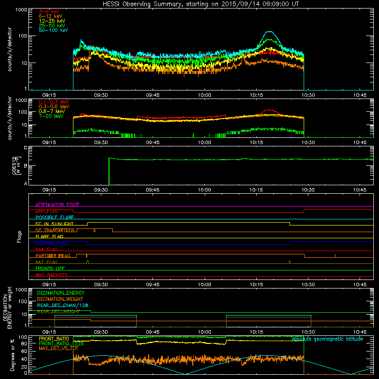This screenshot has width=379, height=379.
Task: Click the 0.3-0.8 MeV legend label
Action: tap(54, 107)
